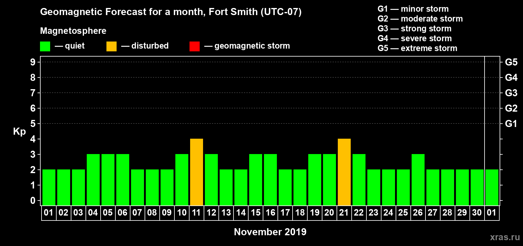Click the xras.ru source label
This screenshot has width=523, height=246.
coord(505,237)
